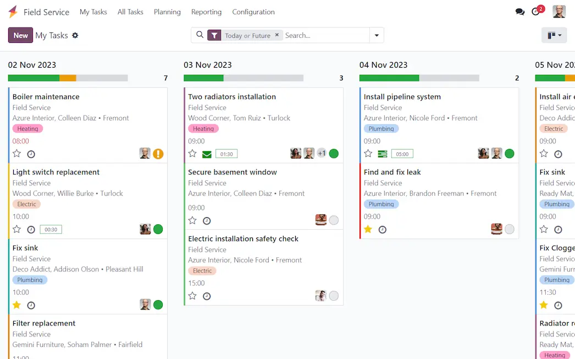
Task: Open the user avatar menu
Action: coord(559,12)
